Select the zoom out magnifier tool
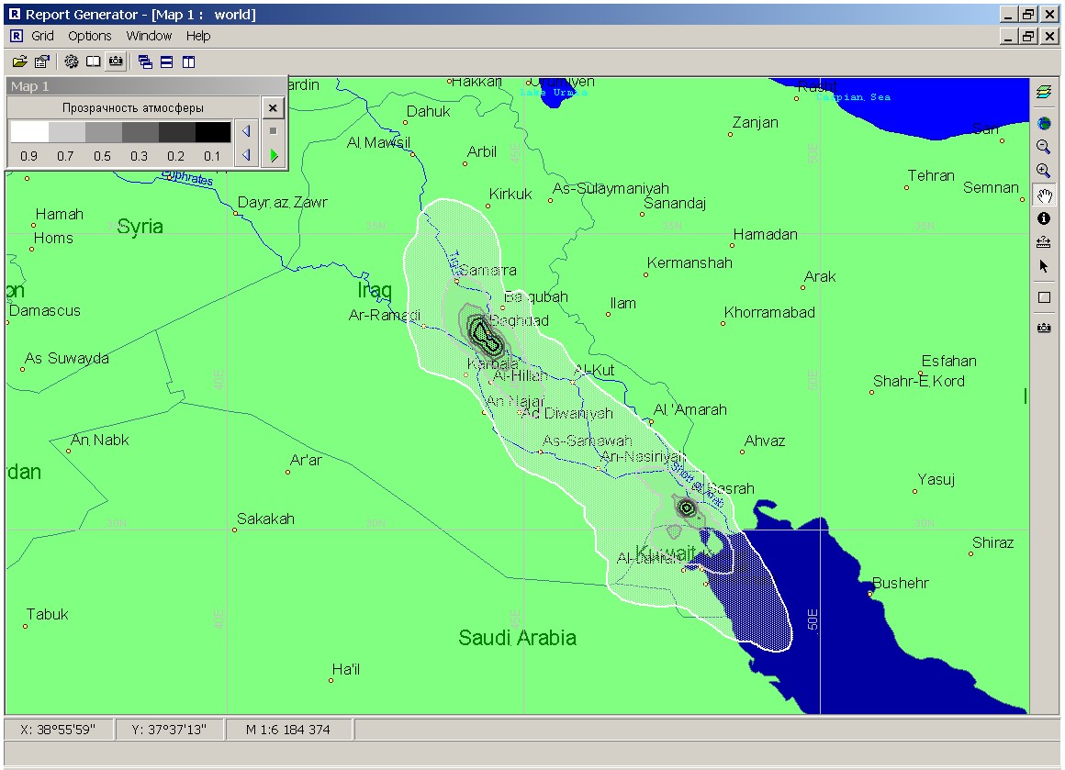This screenshot has height=770, width=1065. point(1044,147)
